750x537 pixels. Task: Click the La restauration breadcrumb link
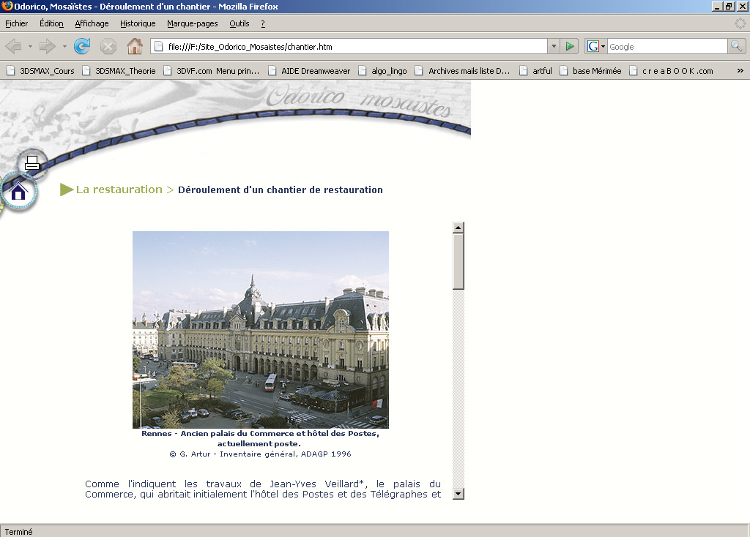(x=119, y=189)
